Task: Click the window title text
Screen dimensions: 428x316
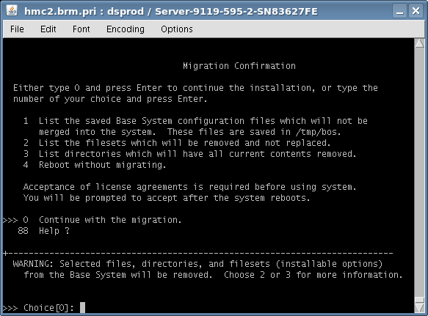Action: (x=171, y=12)
